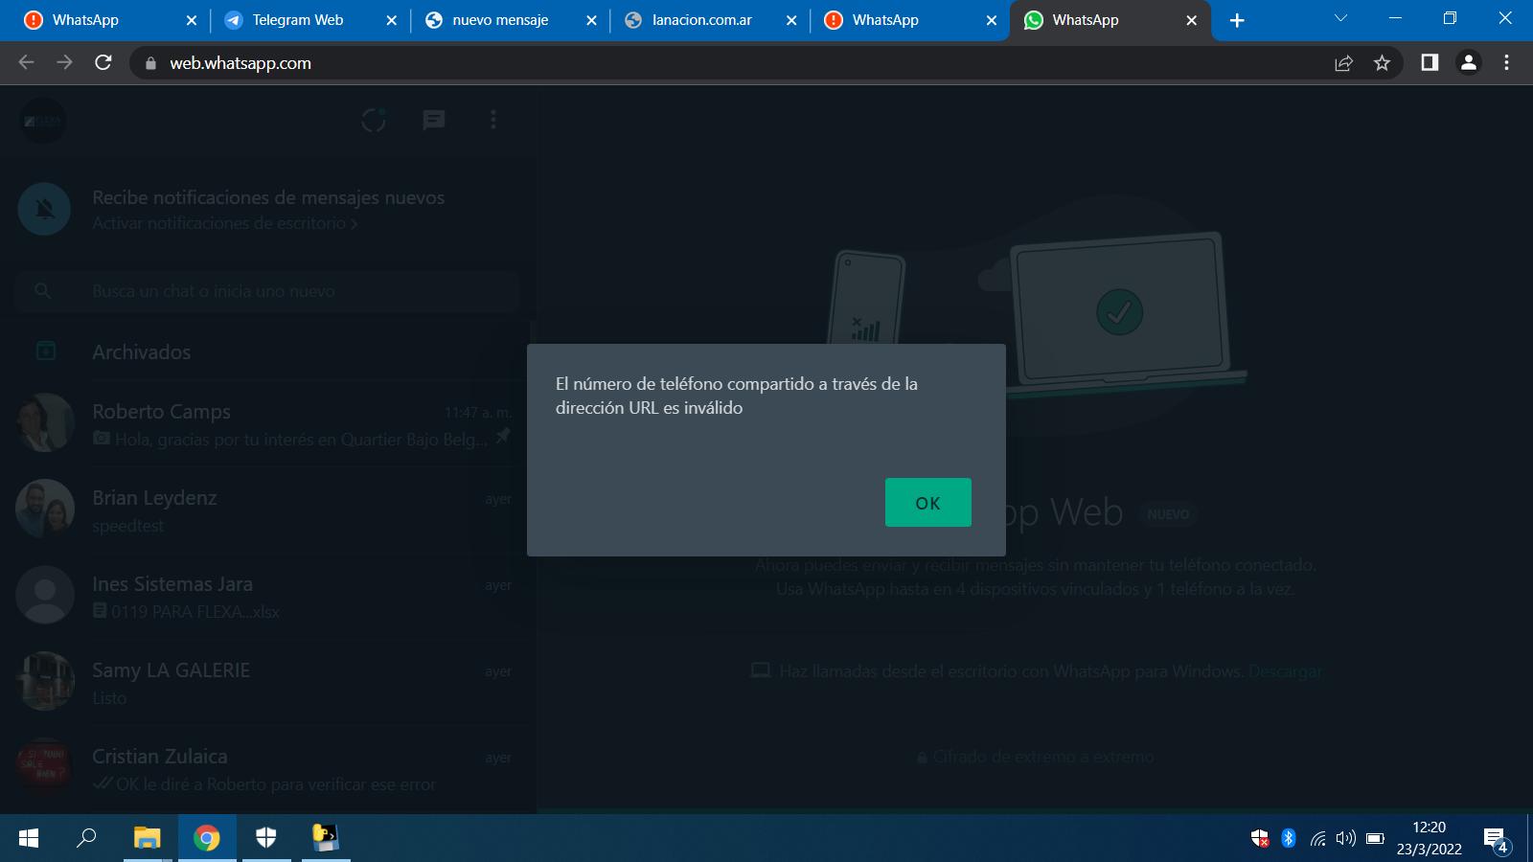Open Ines Sistemas Jara chat

266,596
